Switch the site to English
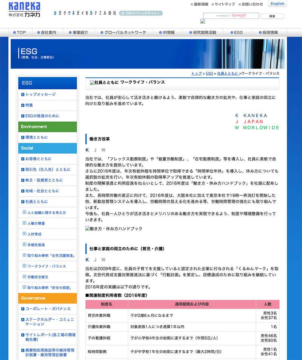The image size is (302, 360). pos(277,4)
